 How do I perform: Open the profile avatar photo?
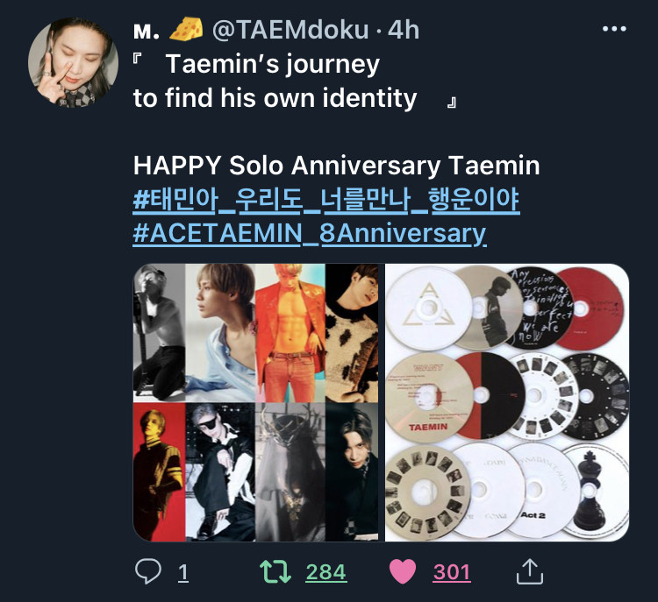[x=74, y=63]
